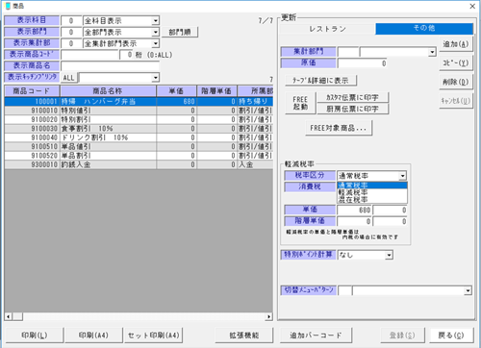
Task: Focus the 表示商品名 input field
Action: pos(110,66)
